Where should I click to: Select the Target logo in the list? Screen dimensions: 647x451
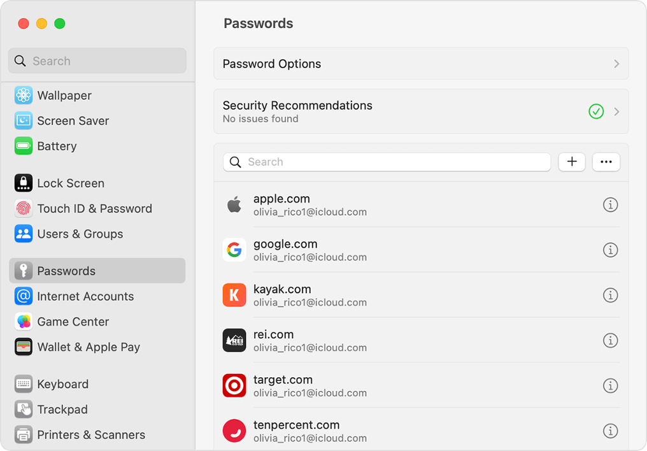click(234, 385)
